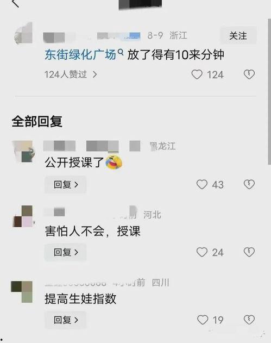Click the vertical scrollbar on right edge

pyautogui.click(x=269, y=92)
